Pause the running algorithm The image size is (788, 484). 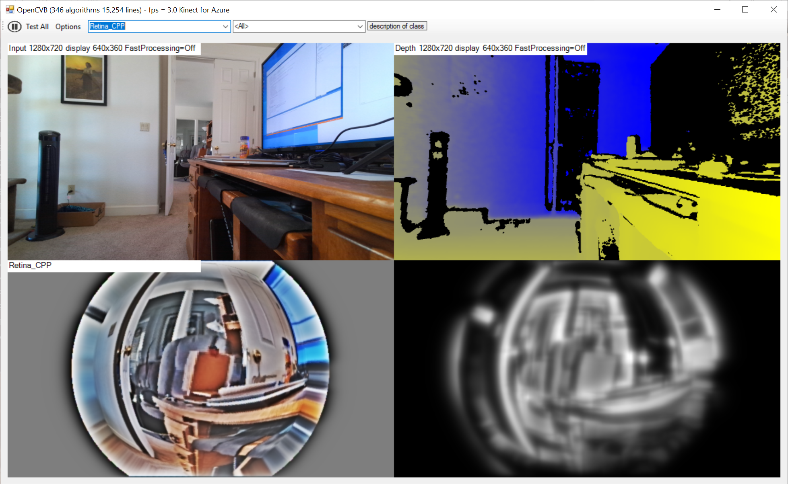coord(14,27)
